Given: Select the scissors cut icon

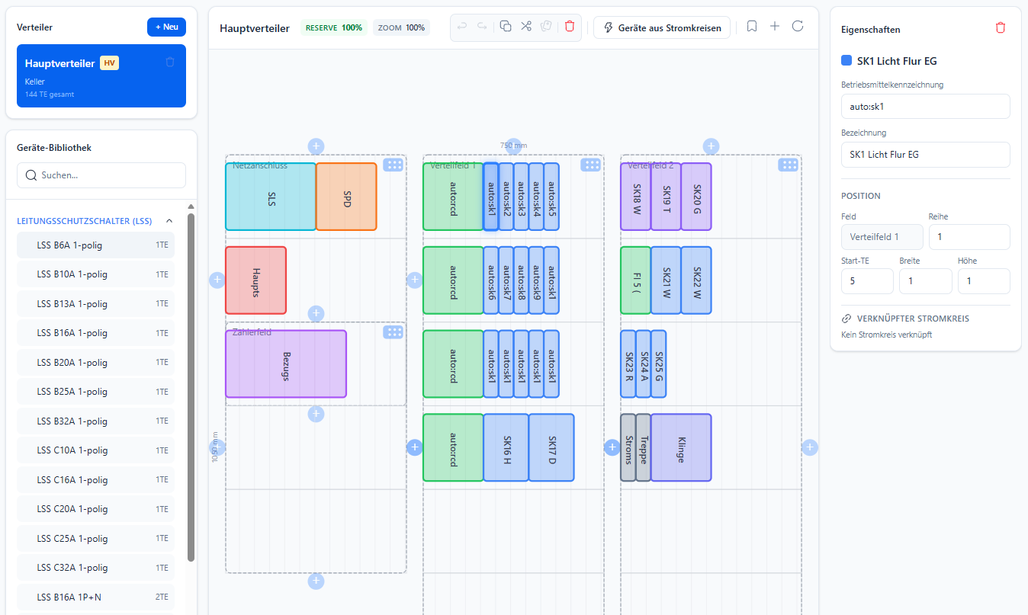Looking at the screenshot, I should (x=525, y=25).
